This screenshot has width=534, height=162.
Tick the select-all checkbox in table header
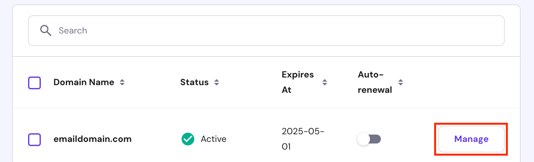(x=34, y=83)
